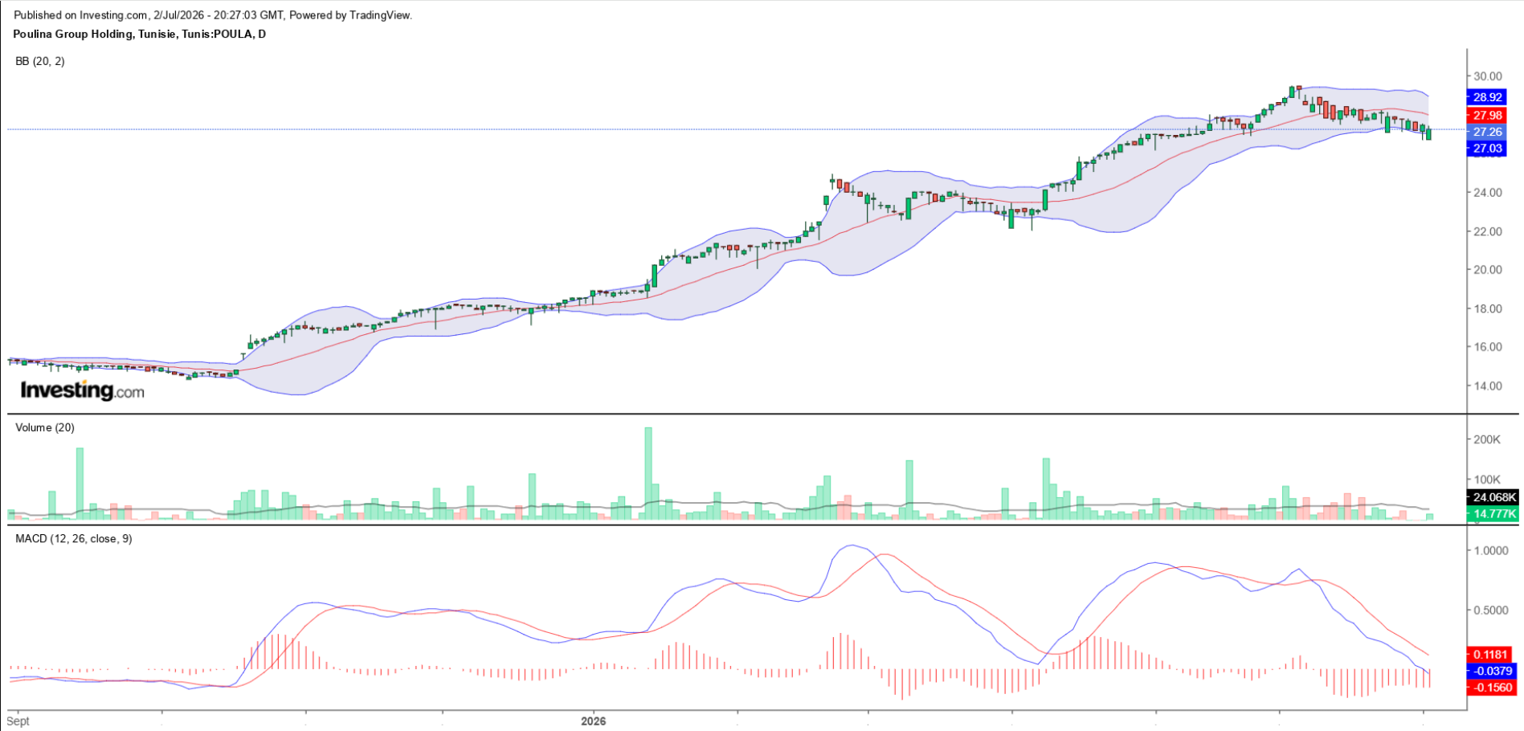Click the 18.00 price axis value

1487,308
